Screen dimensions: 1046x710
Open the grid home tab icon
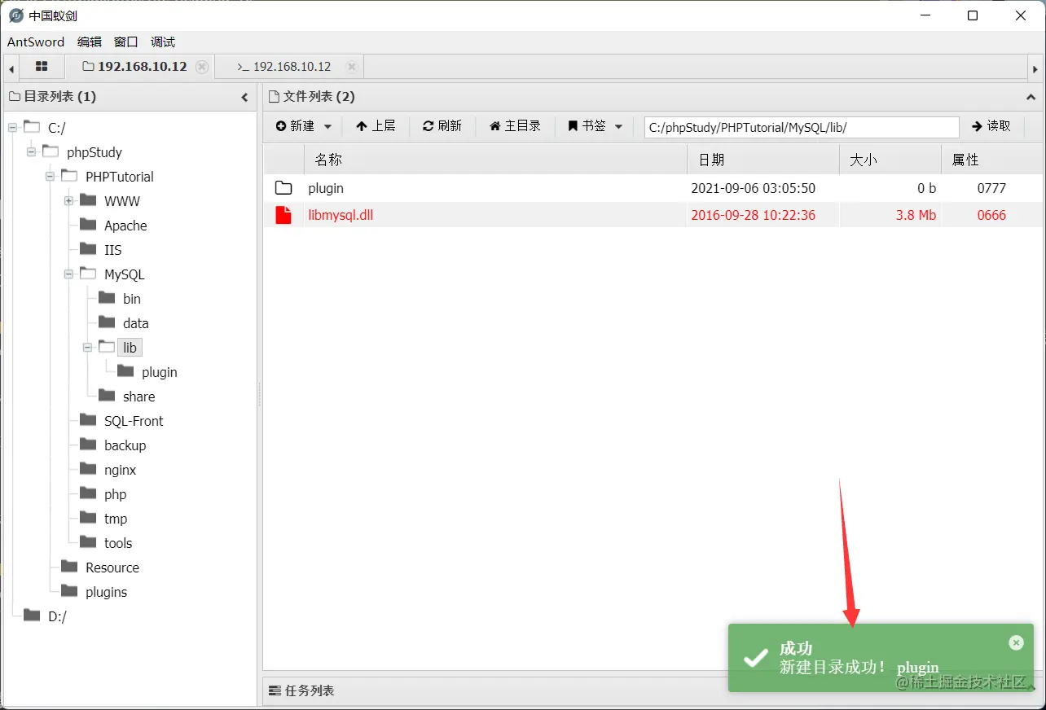click(42, 67)
